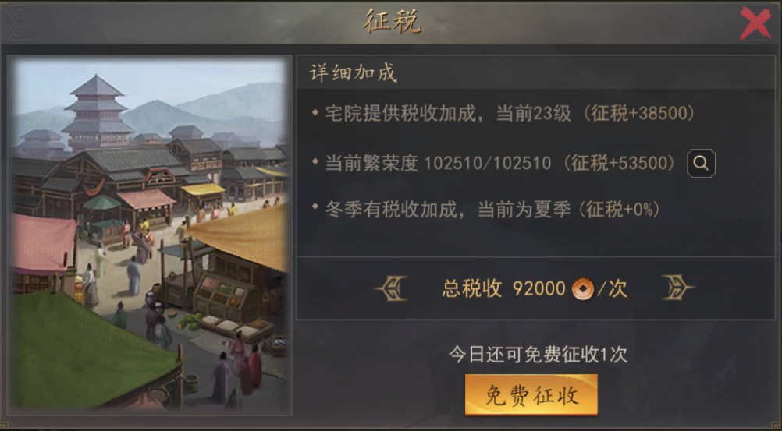The image size is (782, 431).
Task: Click the 今日还可免费征收1次 notice text
Action: (x=538, y=355)
